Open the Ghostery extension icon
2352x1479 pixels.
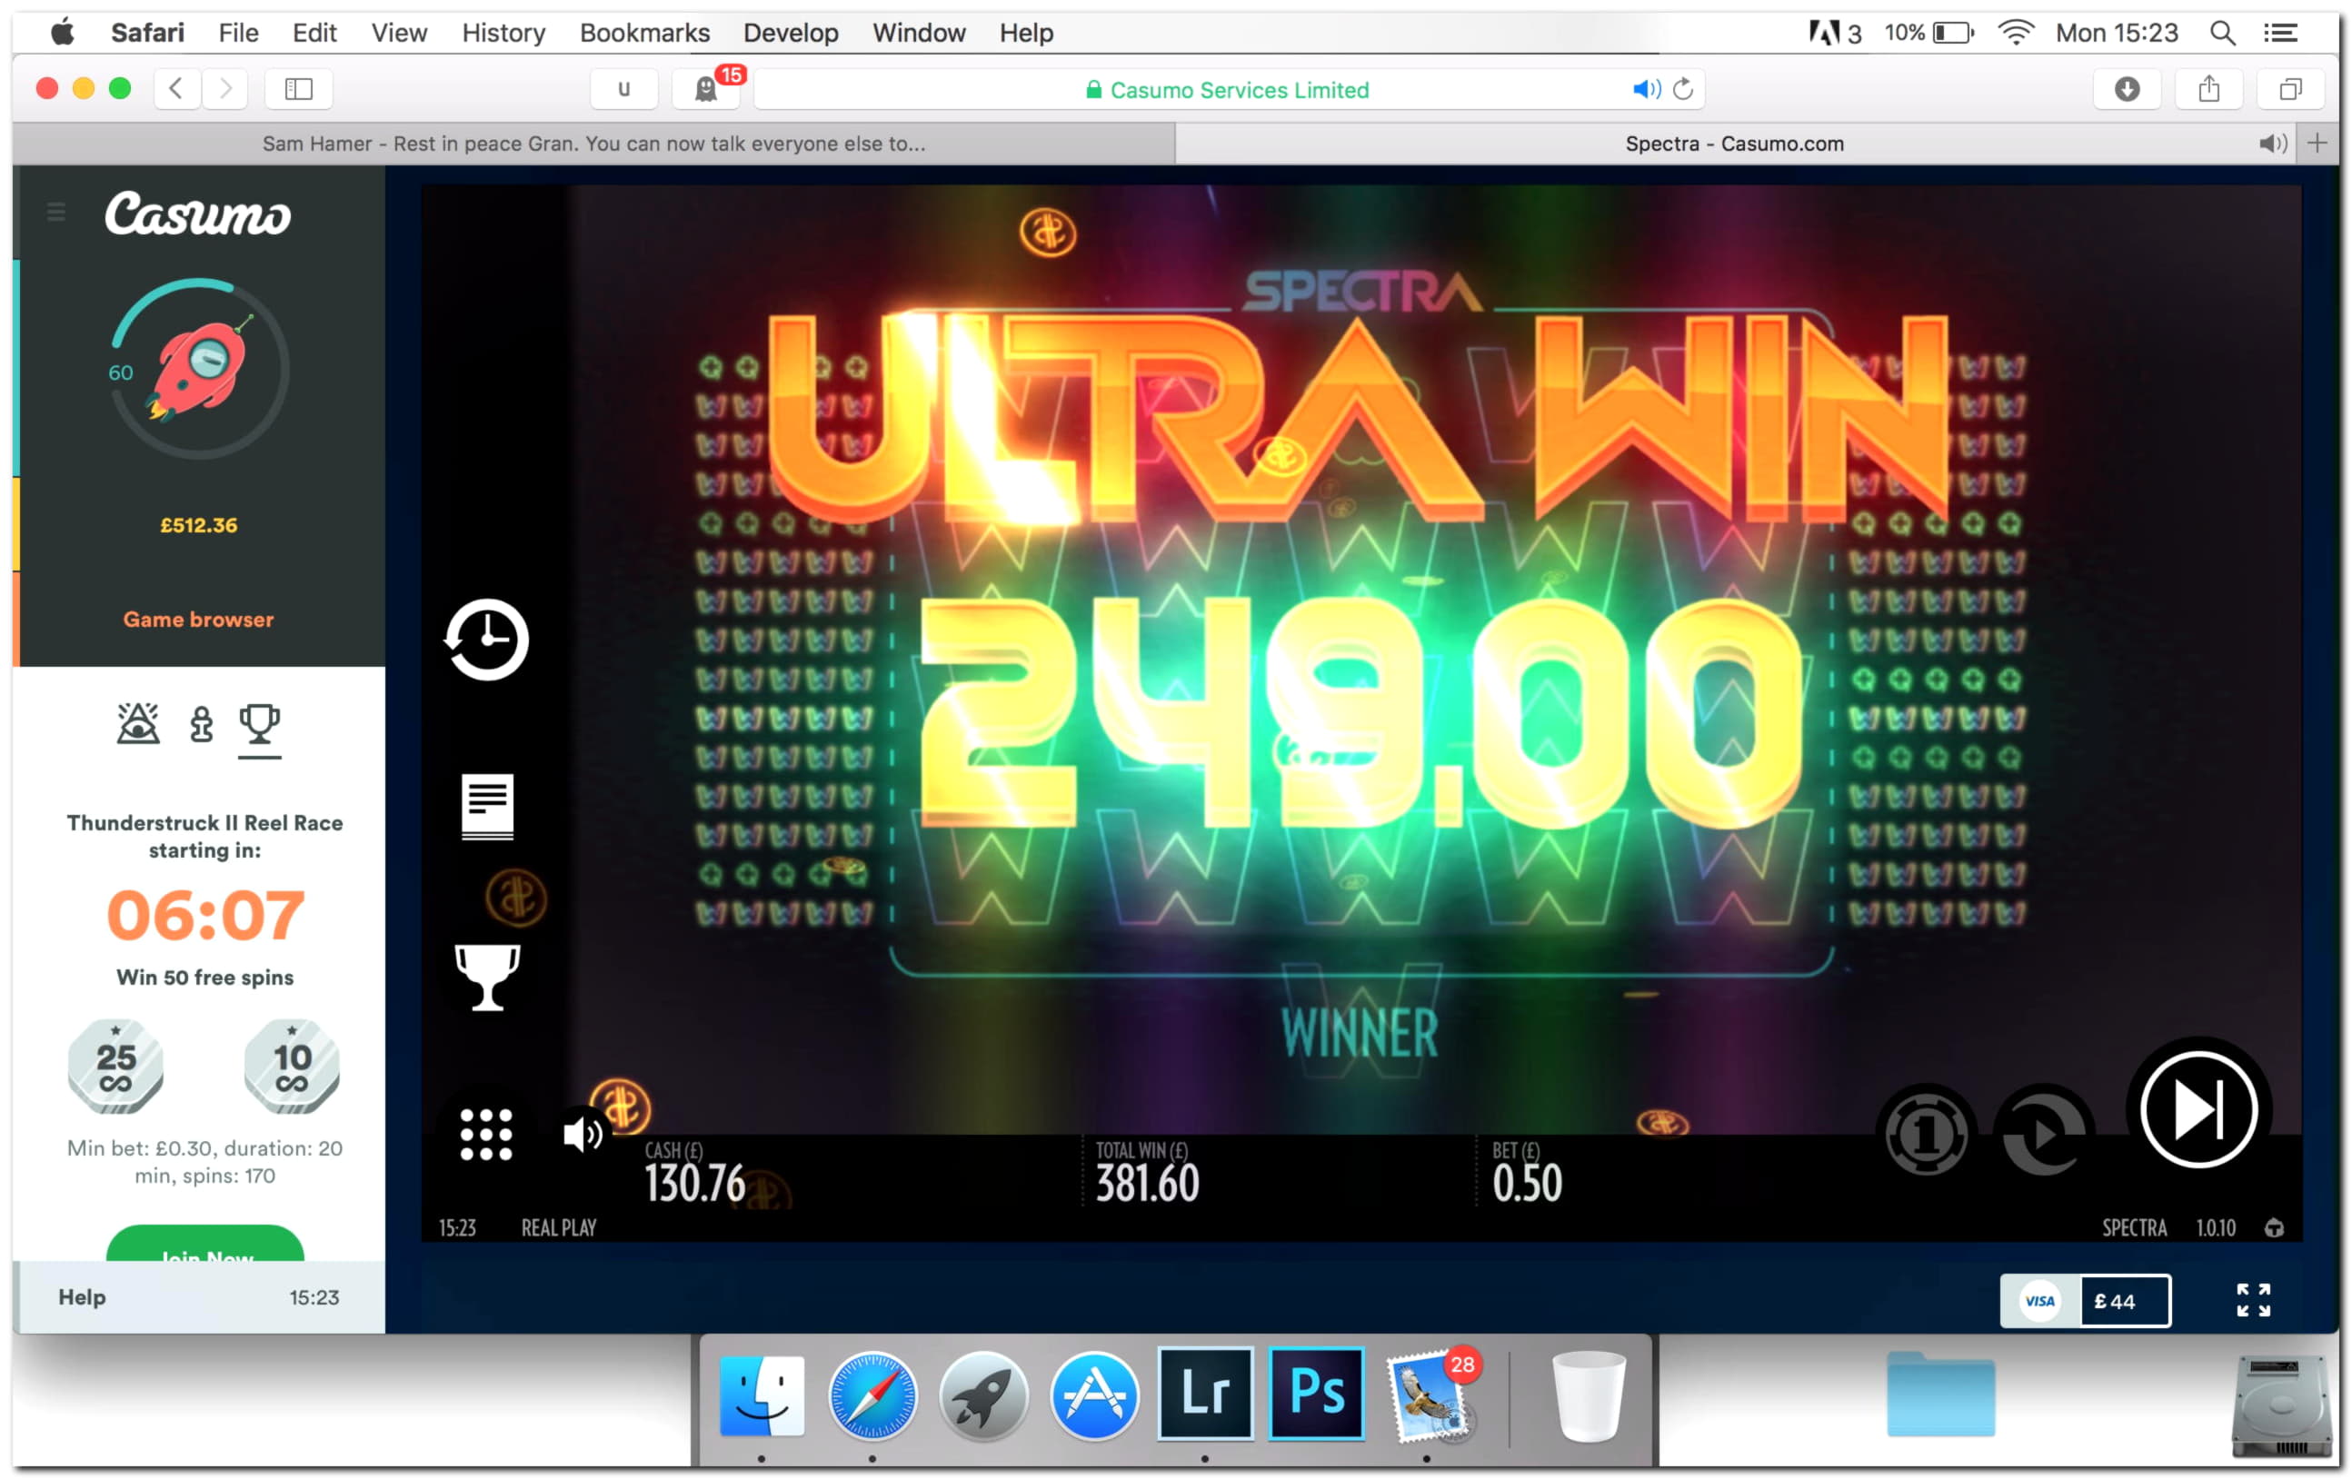705,89
